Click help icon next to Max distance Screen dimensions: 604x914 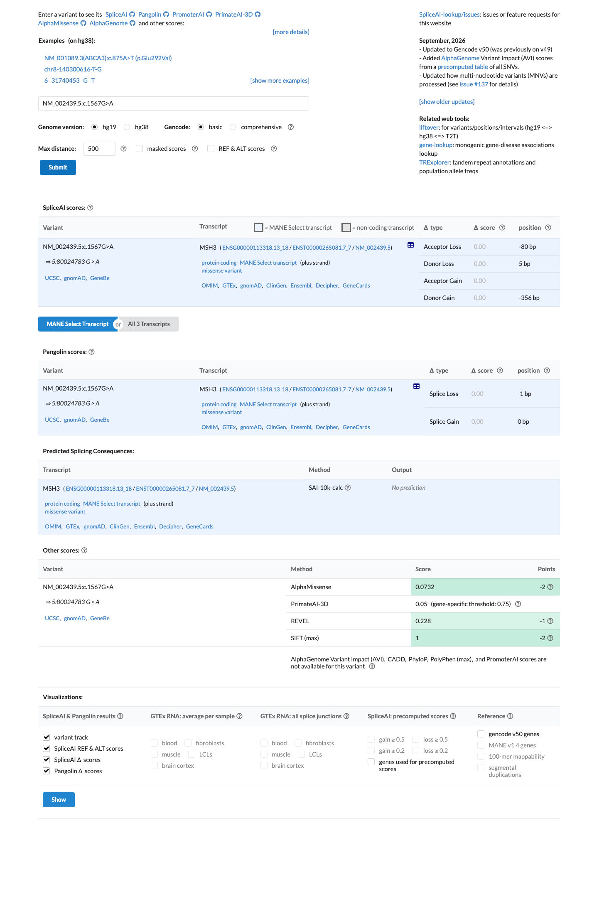click(x=123, y=149)
